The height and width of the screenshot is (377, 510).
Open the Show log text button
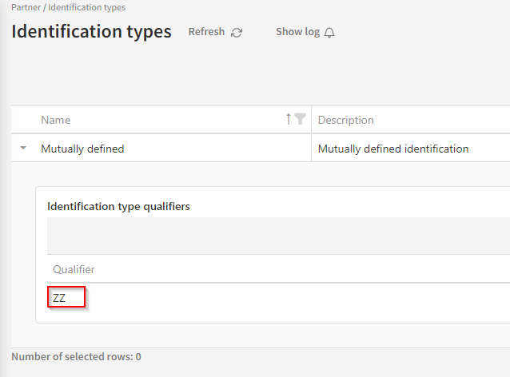[x=297, y=32]
